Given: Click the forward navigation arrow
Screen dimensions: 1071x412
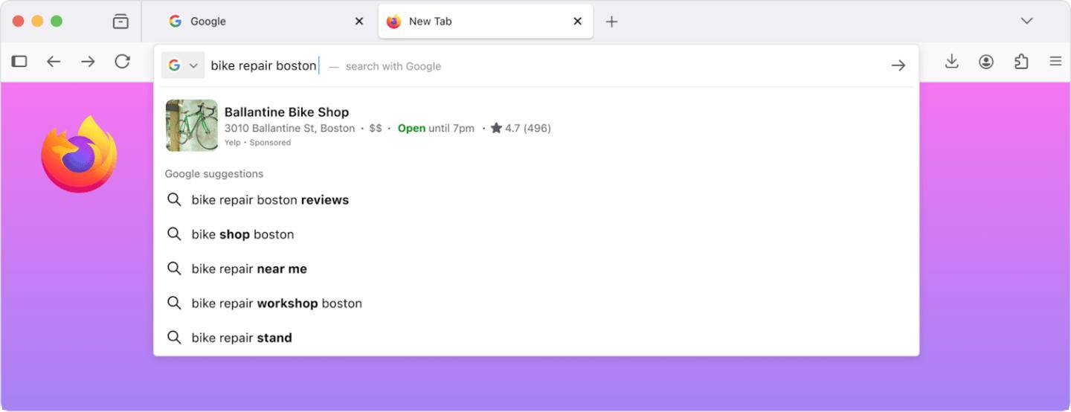Looking at the screenshot, I should [88, 62].
